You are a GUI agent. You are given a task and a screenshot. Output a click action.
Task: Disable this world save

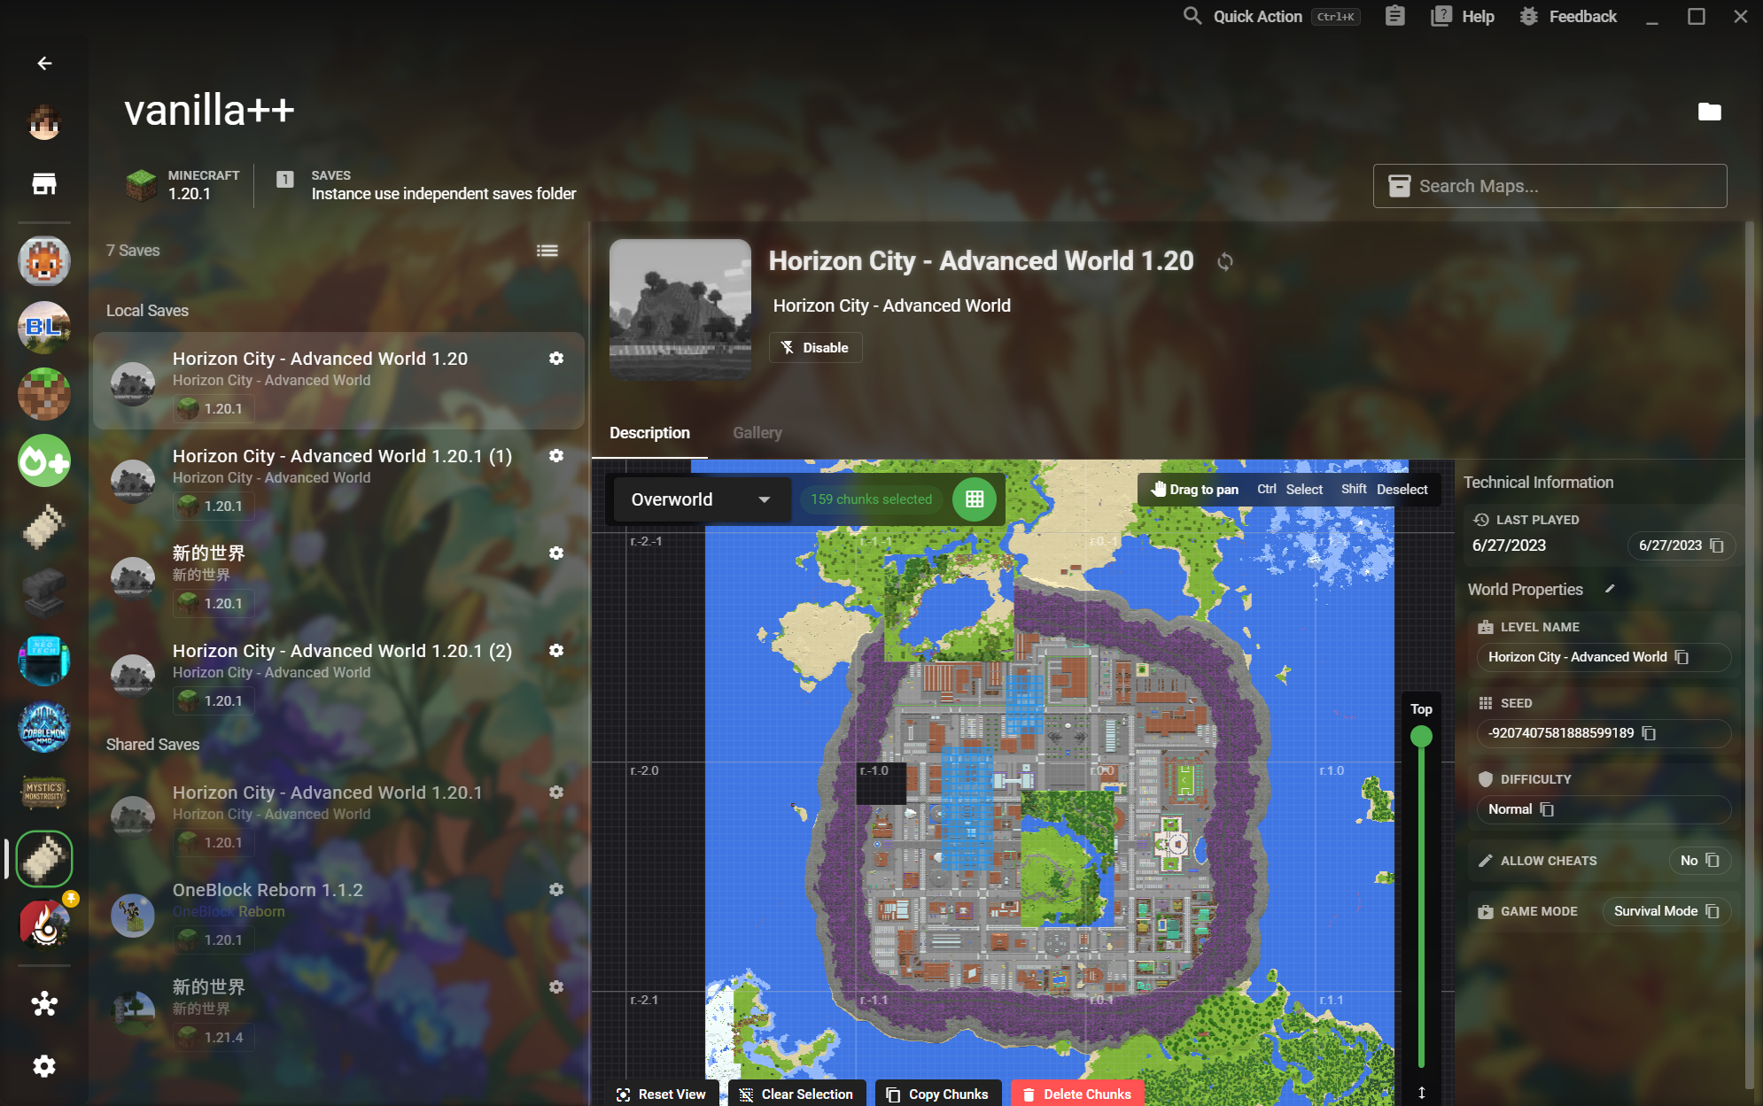[815, 348]
